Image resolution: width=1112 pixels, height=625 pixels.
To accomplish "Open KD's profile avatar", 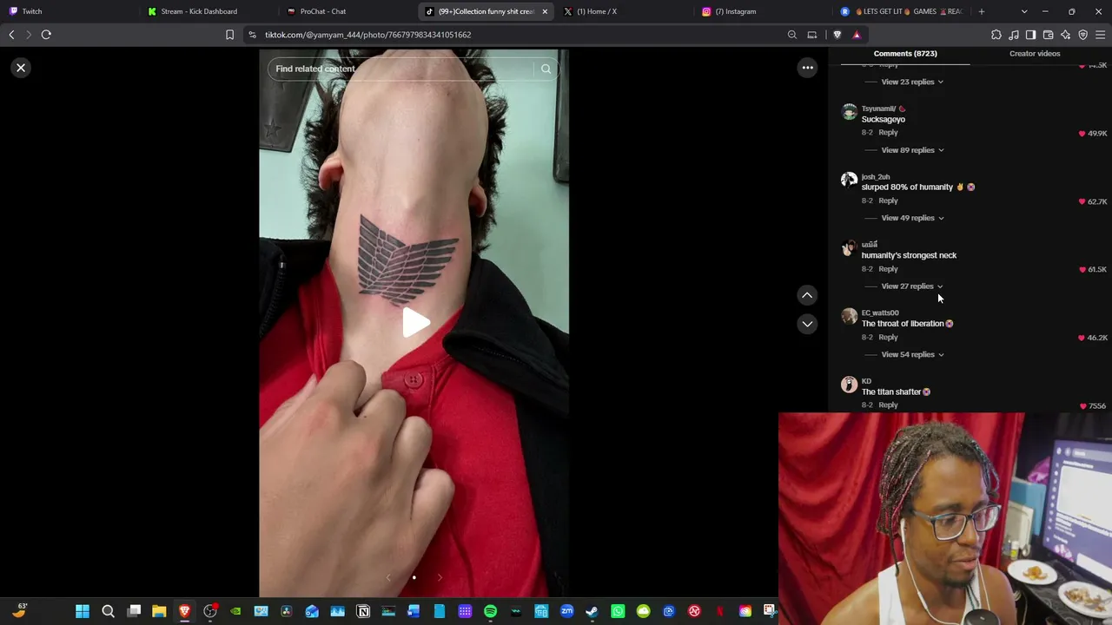I will [849, 385].
